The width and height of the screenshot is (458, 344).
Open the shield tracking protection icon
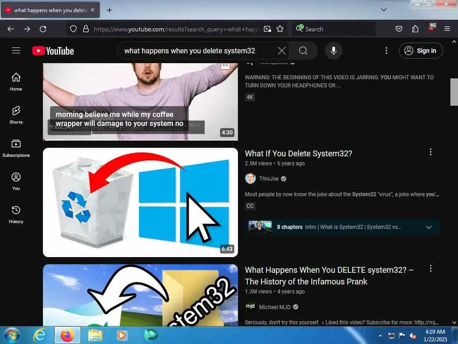click(73, 29)
